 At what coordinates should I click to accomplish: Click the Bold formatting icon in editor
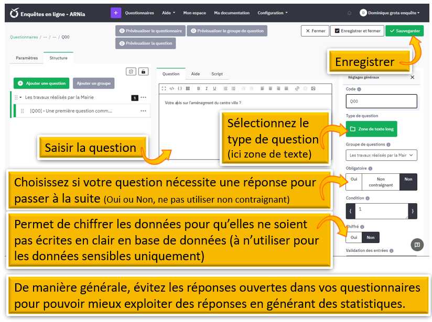pos(198,88)
